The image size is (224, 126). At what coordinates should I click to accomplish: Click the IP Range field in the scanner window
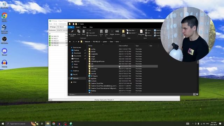tap(62, 27)
